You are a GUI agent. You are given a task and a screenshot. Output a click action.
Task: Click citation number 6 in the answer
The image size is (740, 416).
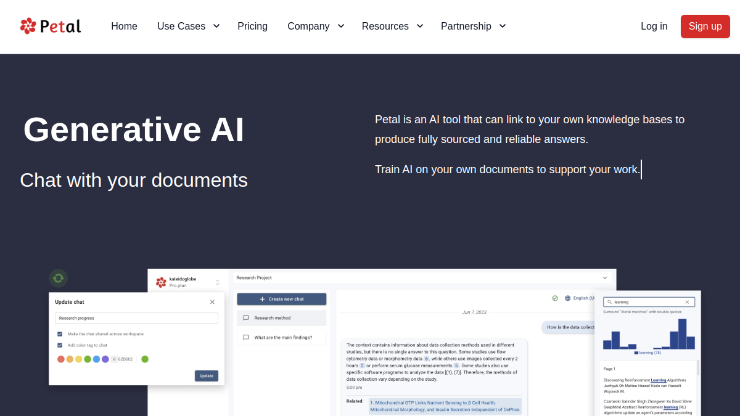(x=427, y=359)
